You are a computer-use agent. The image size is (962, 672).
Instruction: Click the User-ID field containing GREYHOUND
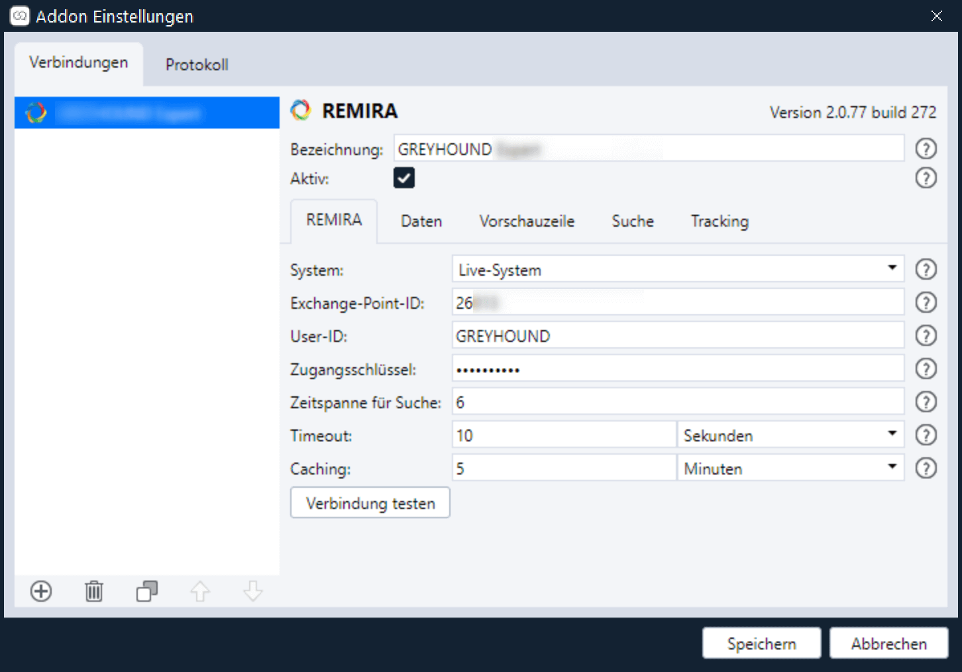coord(678,335)
